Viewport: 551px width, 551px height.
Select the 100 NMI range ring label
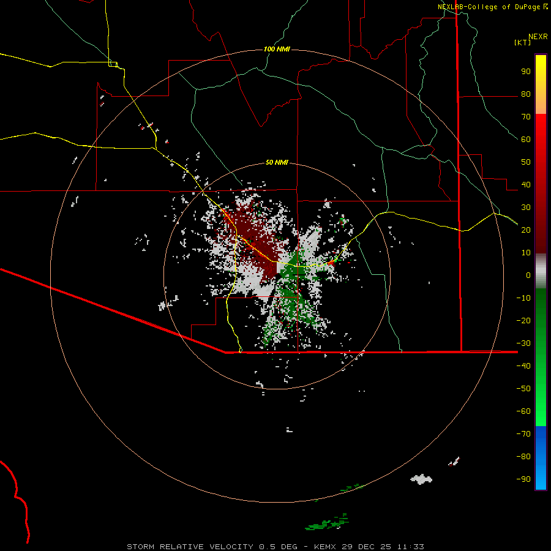point(277,49)
